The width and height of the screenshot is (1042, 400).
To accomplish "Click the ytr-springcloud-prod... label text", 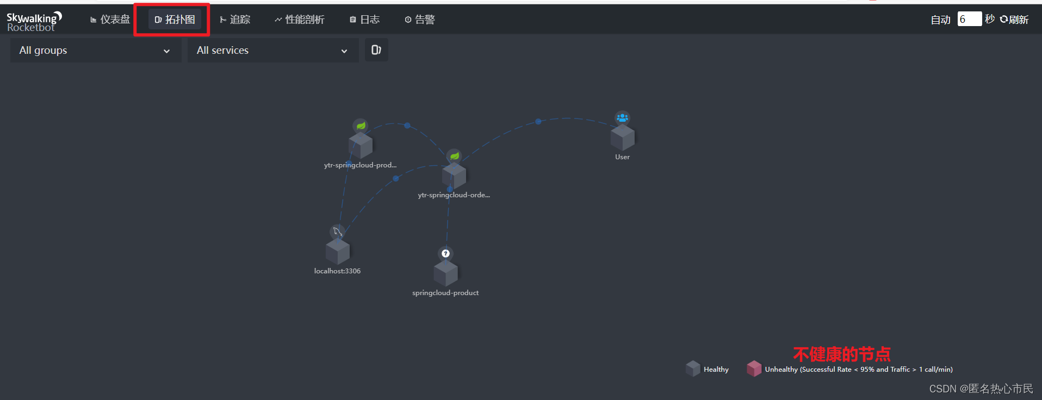I will tap(361, 165).
